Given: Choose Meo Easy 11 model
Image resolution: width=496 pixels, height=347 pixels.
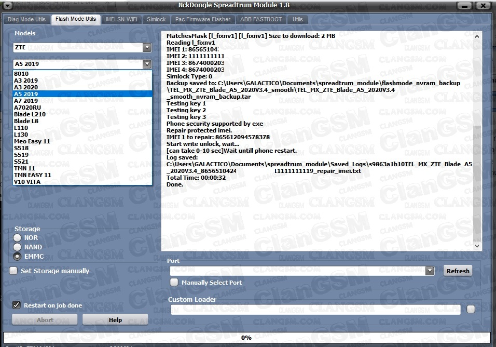Looking at the screenshot, I should [x=82, y=141].
